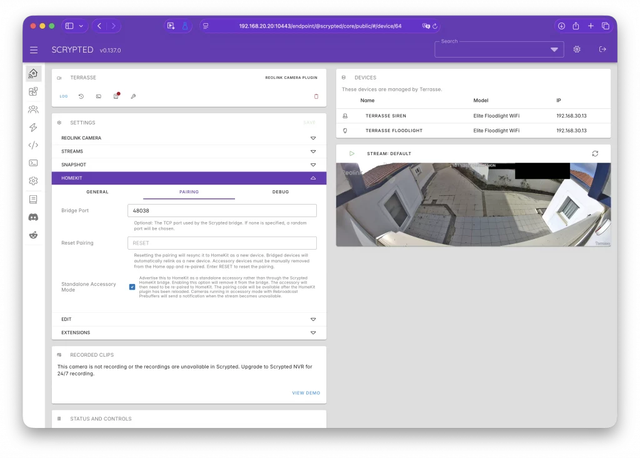The height and width of the screenshot is (458, 640).
Task: Uncheck the Standalone Accessory Mode checkbox
Action: [x=132, y=287]
